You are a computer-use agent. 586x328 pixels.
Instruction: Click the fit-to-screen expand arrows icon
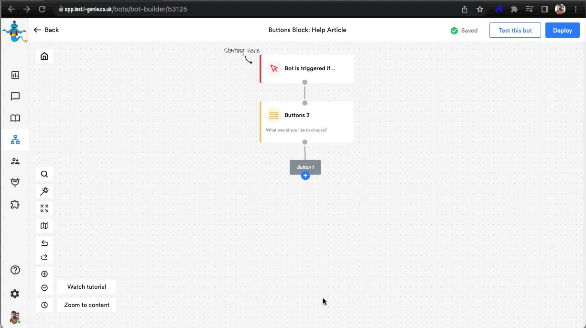point(44,208)
